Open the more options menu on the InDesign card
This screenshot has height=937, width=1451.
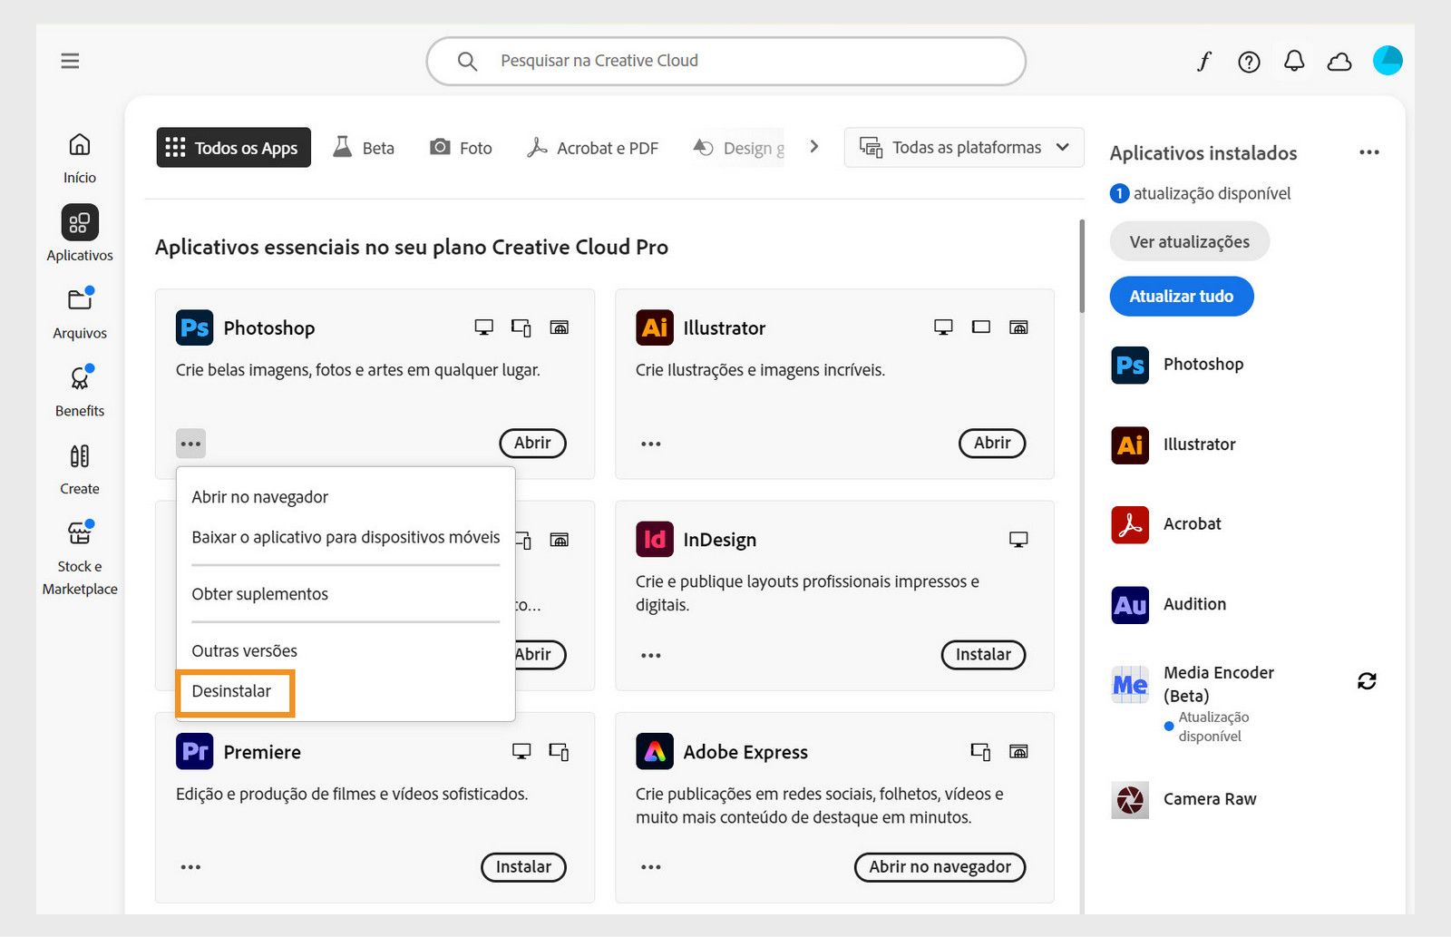click(x=649, y=655)
